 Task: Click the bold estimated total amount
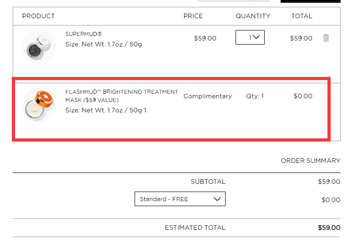(329, 228)
